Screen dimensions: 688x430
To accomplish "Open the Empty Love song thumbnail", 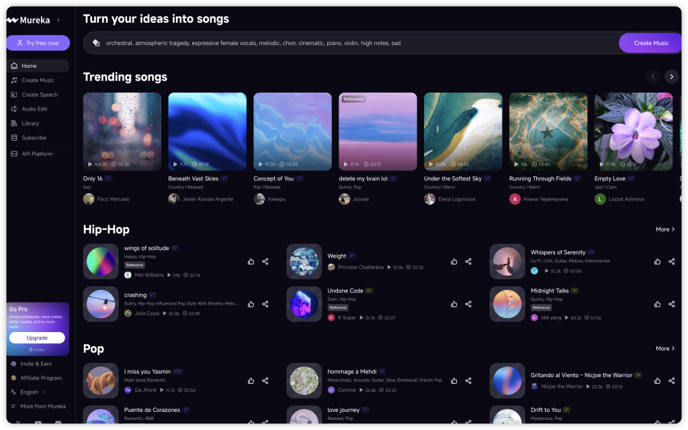I will [633, 131].
